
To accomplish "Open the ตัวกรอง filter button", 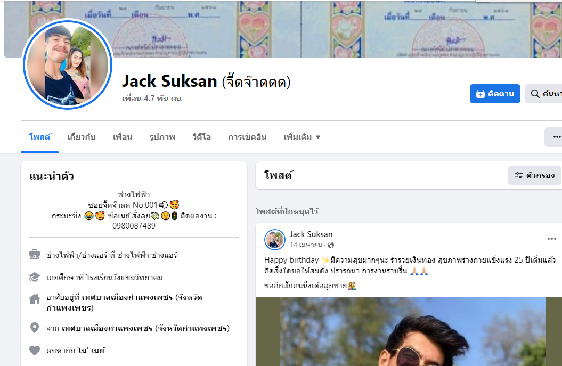I will (x=534, y=175).
